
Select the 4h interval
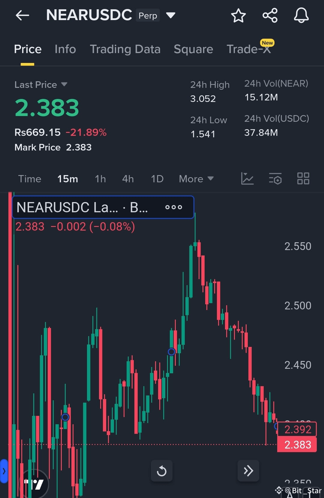point(128,179)
